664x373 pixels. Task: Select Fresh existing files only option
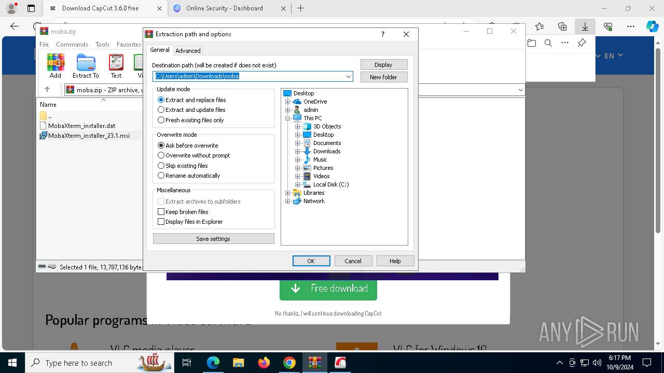[191, 120]
